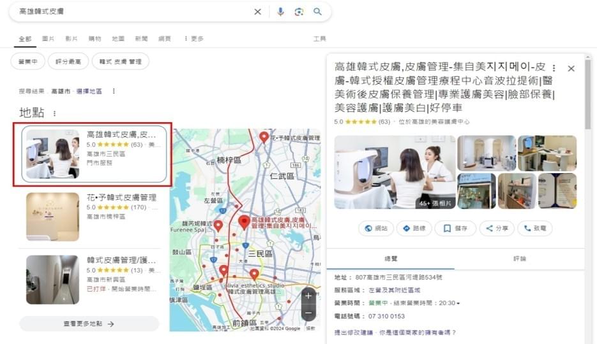
Task: Zoom out on the map
Action: [x=308, y=313]
